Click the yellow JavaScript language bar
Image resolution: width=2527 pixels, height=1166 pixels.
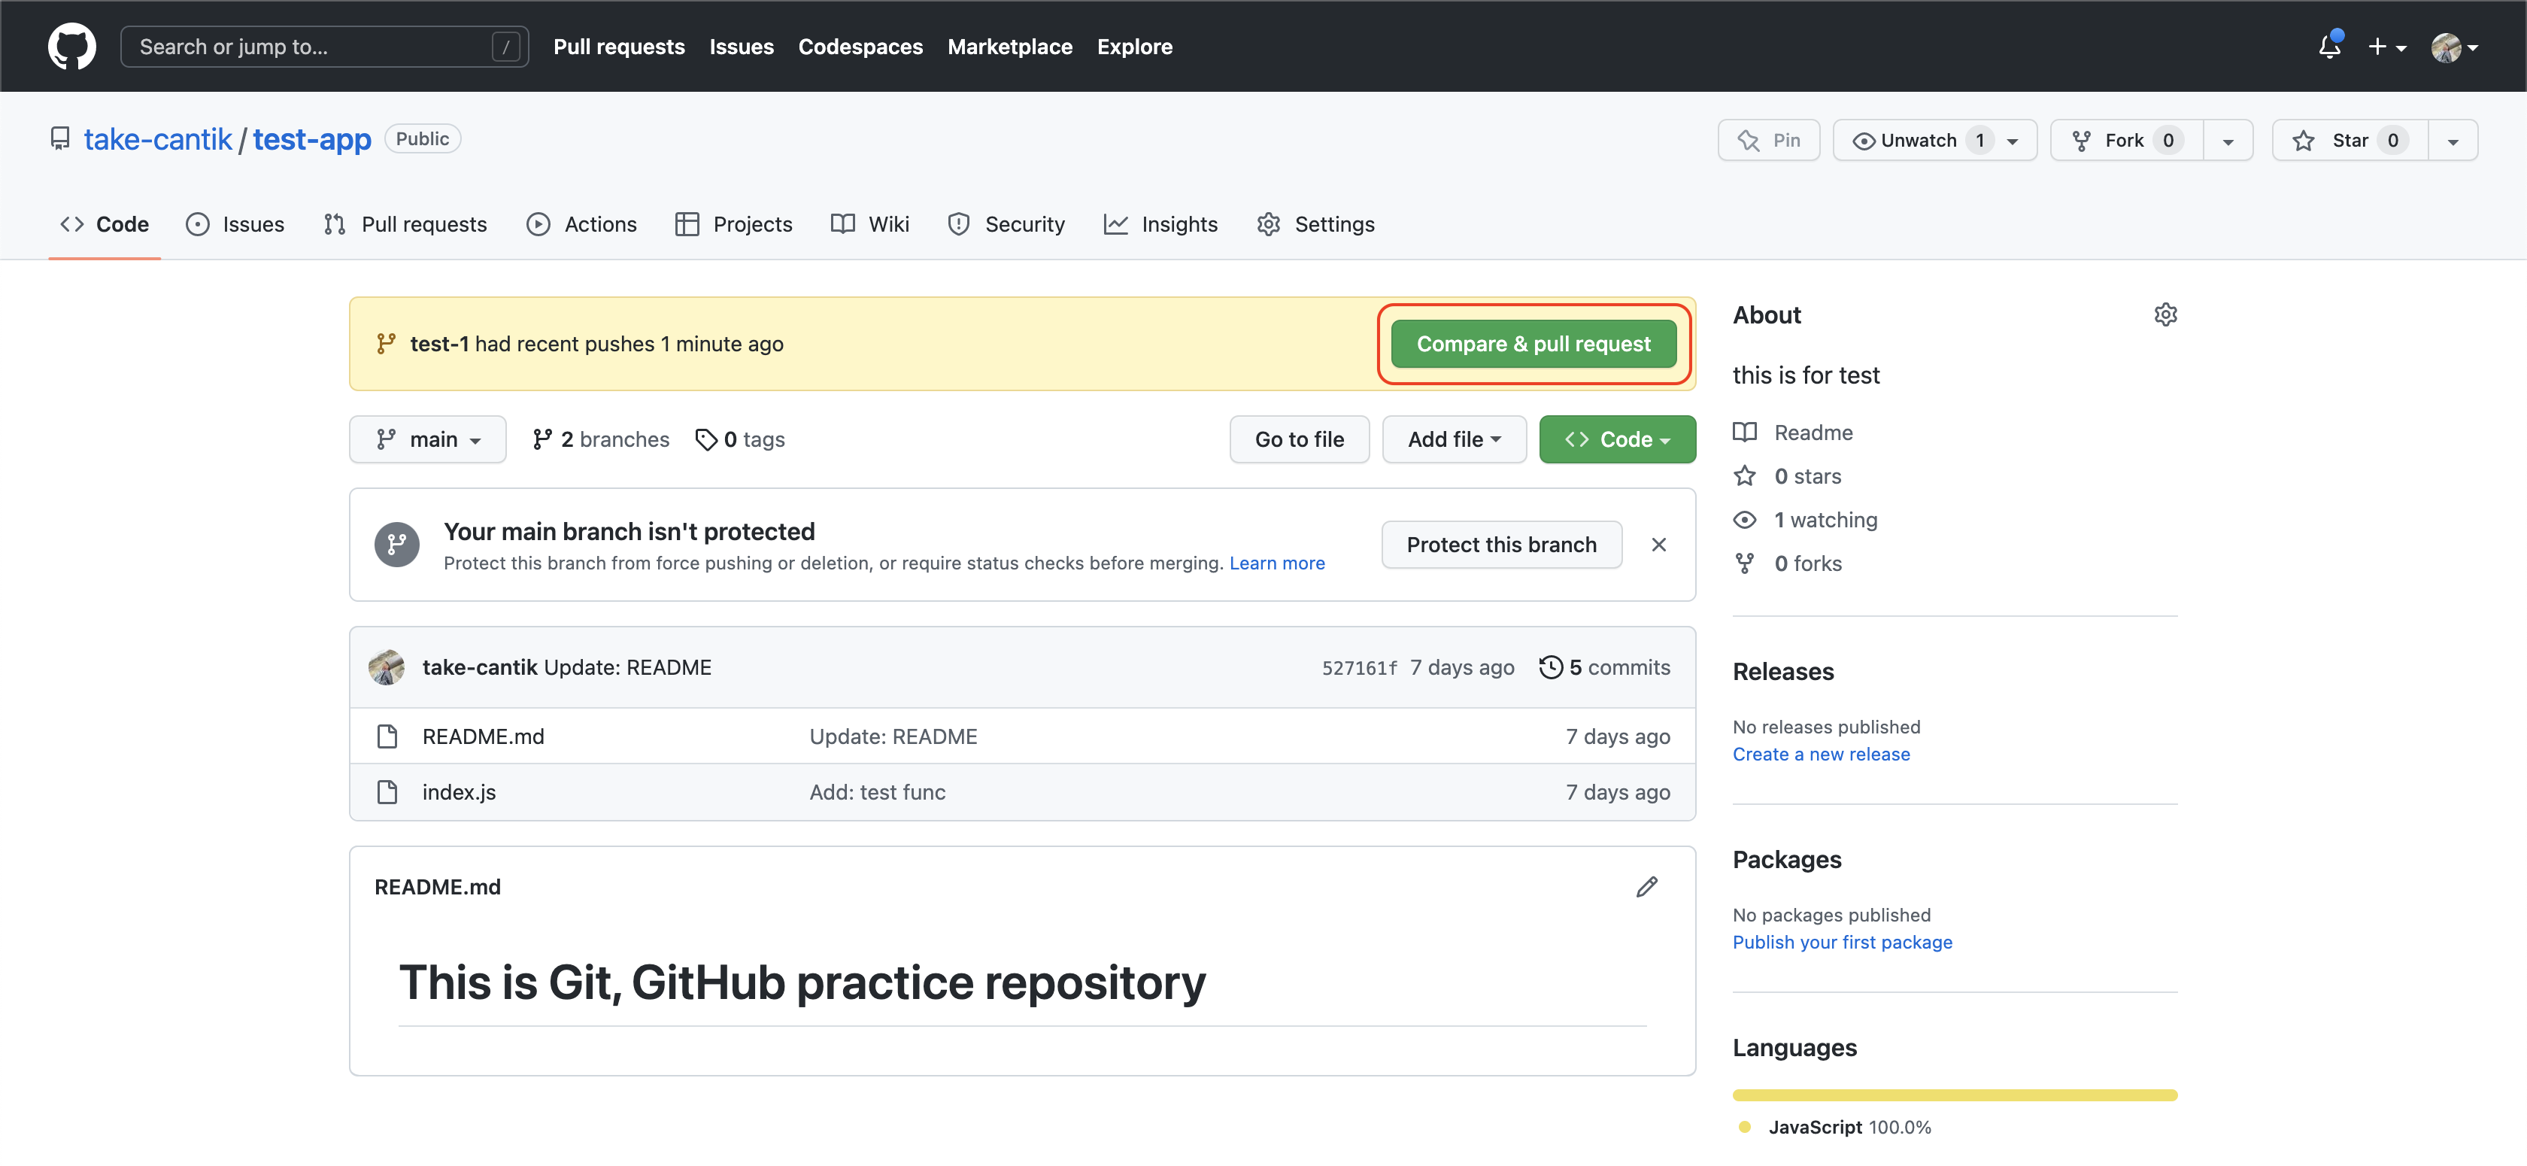click(x=1954, y=1095)
